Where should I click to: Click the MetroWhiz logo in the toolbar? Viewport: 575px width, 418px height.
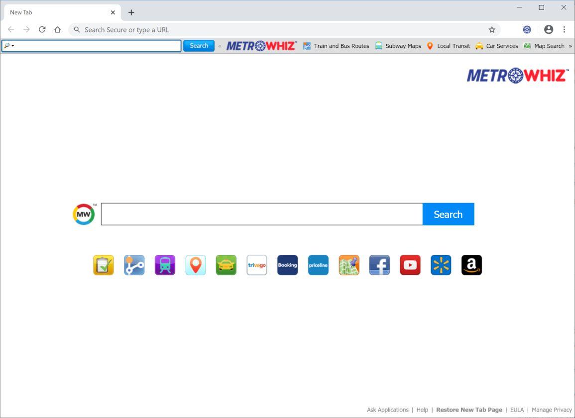[x=261, y=46]
